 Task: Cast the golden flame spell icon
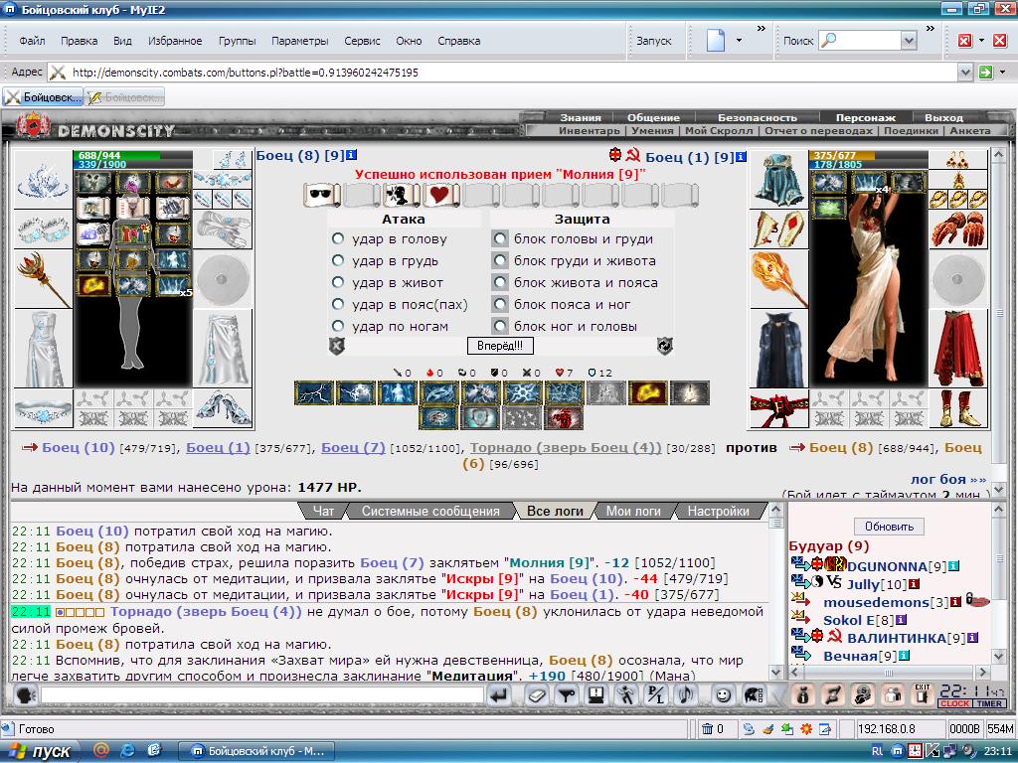pos(647,393)
